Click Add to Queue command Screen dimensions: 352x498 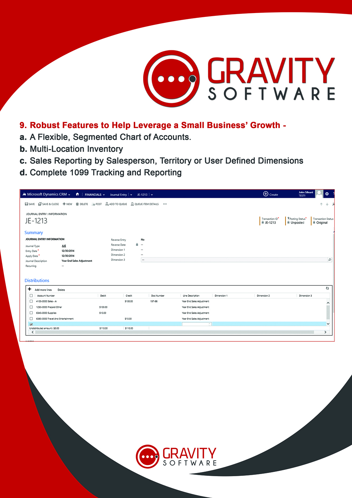(x=116, y=204)
